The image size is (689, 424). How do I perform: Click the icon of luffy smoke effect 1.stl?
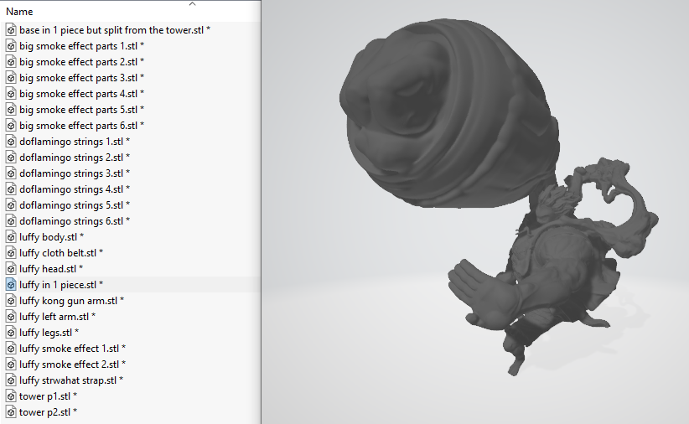click(11, 349)
